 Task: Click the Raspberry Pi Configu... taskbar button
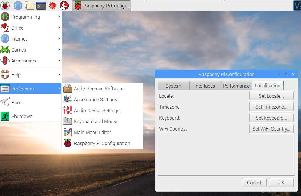pyautogui.click(x=101, y=6)
